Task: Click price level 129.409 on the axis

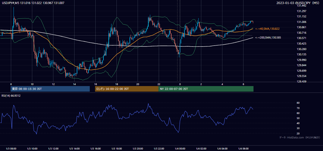Action: tap(302, 82)
